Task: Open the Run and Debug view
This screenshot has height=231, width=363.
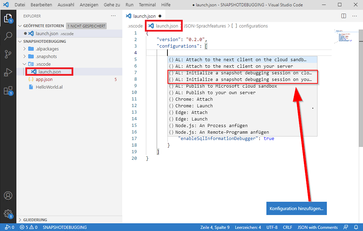Action: coord(8,72)
